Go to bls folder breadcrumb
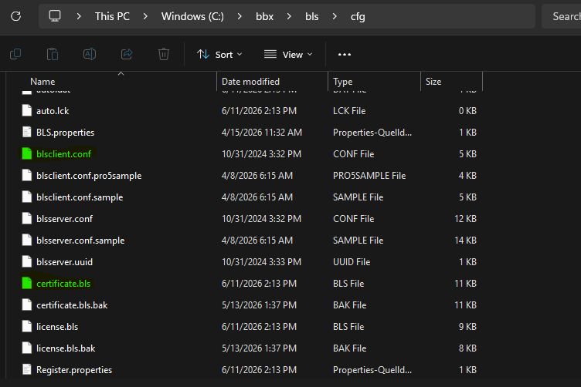This screenshot has width=581, height=387. [x=312, y=16]
